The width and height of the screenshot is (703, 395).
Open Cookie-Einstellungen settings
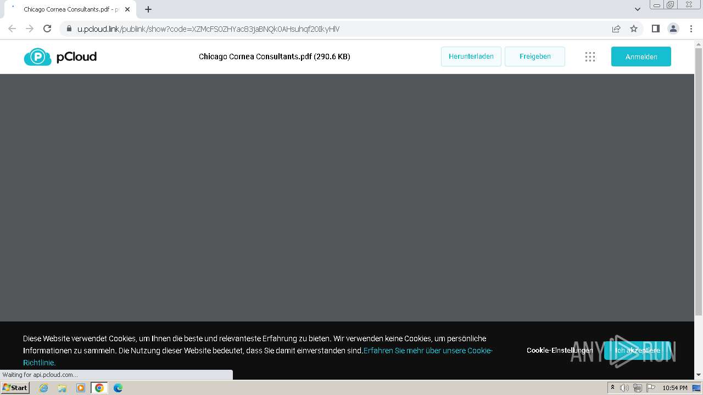tap(559, 350)
